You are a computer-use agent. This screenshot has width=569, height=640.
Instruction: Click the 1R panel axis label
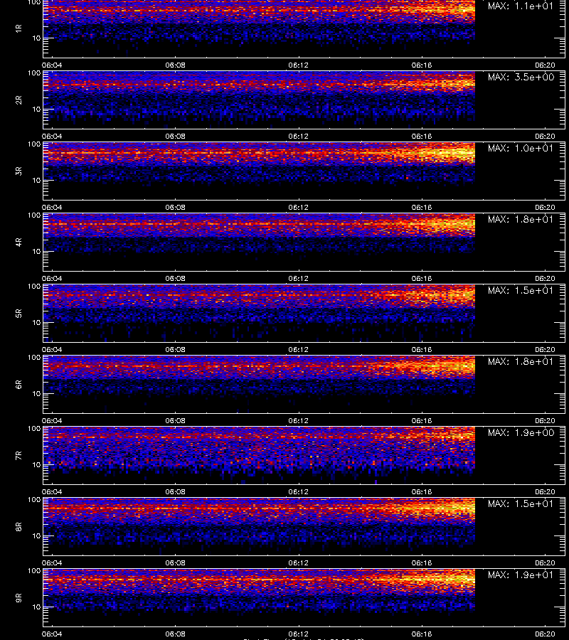coord(18,28)
